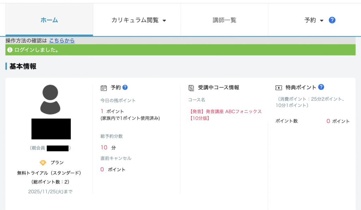Image resolution: width=361 pixels, height=210 pixels.
Task: Click the diamond icon next to プラン
Action: (x=43, y=163)
